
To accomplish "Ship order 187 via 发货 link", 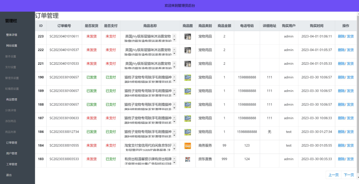I will [x=350, y=118].
